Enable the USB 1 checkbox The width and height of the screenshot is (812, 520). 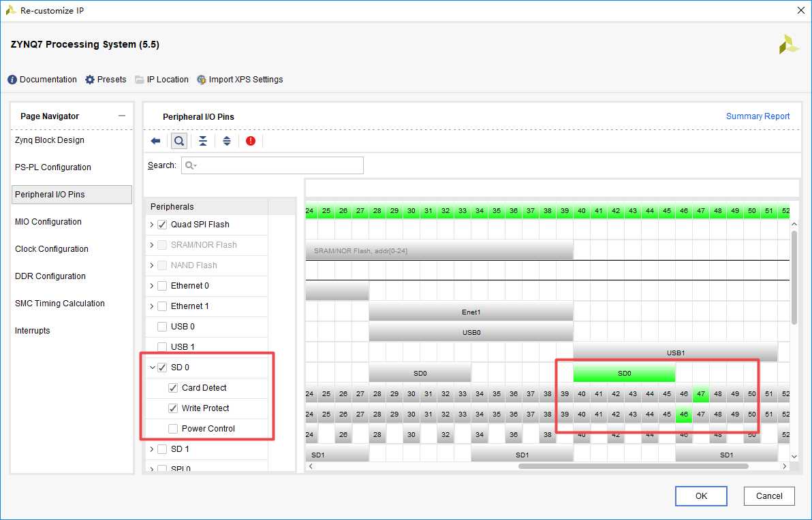click(162, 347)
